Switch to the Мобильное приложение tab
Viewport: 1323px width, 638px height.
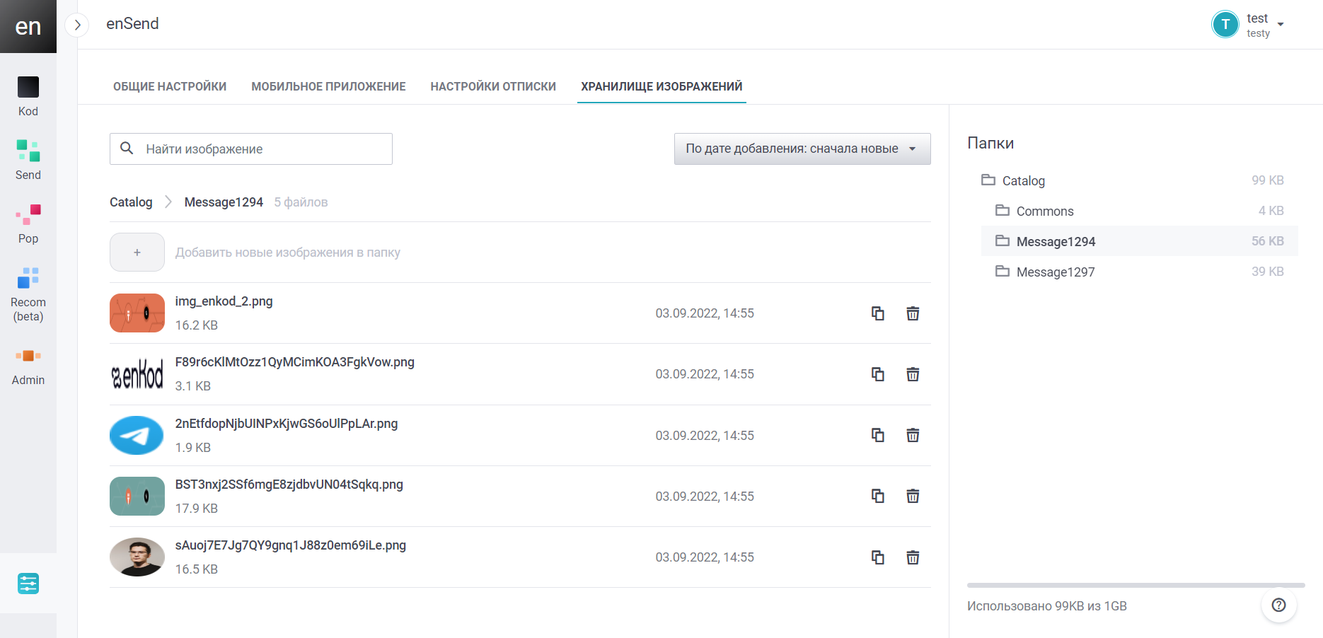tap(328, 86)
